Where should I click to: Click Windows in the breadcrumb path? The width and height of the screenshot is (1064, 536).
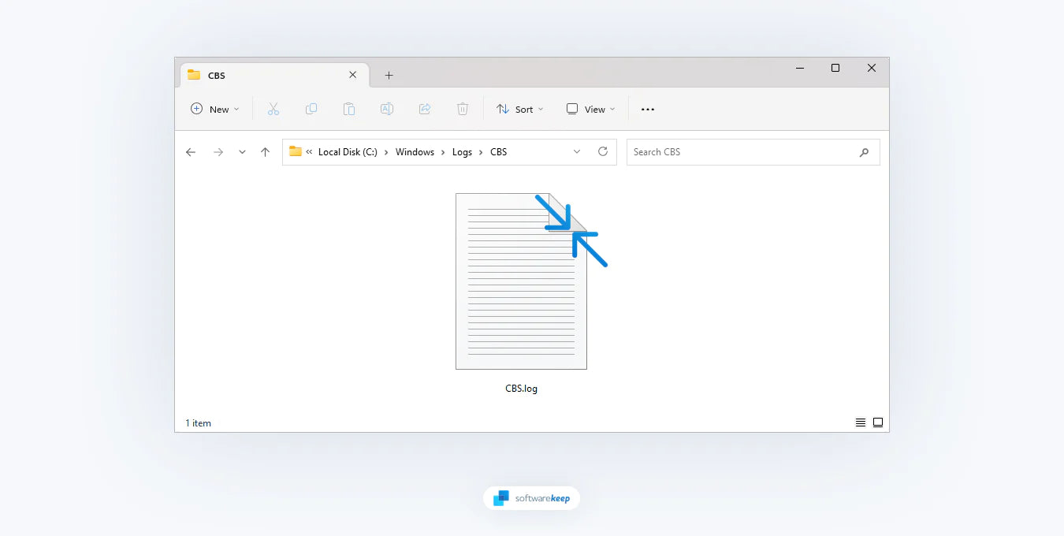coord(415,152)
